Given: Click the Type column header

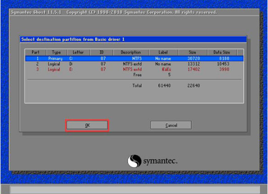Looking at the screenshot, I should pyautogui.click(x=56, y=52).
